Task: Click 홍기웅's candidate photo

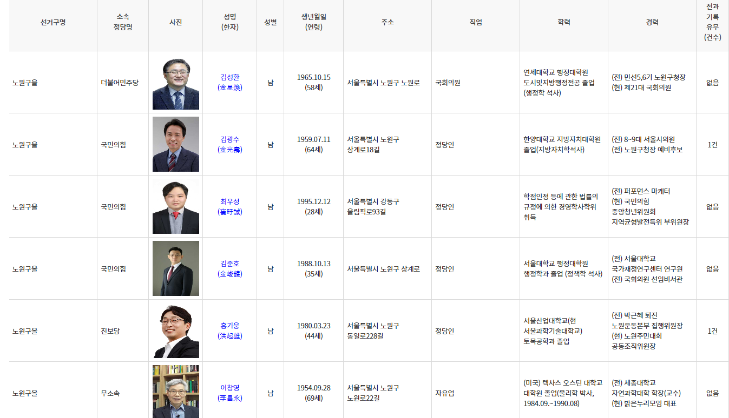Action: [x=176, y=331]
